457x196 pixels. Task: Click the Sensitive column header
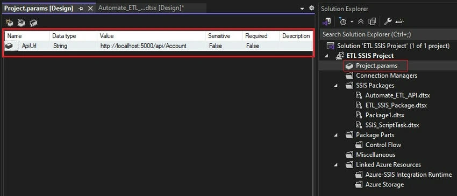pos(224,36)
